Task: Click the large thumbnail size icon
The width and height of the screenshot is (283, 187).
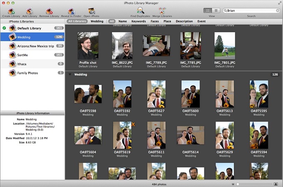Action: point(276,184)
